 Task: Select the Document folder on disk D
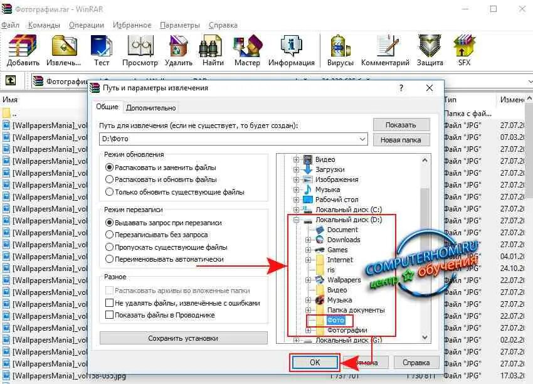coord(342,230)
